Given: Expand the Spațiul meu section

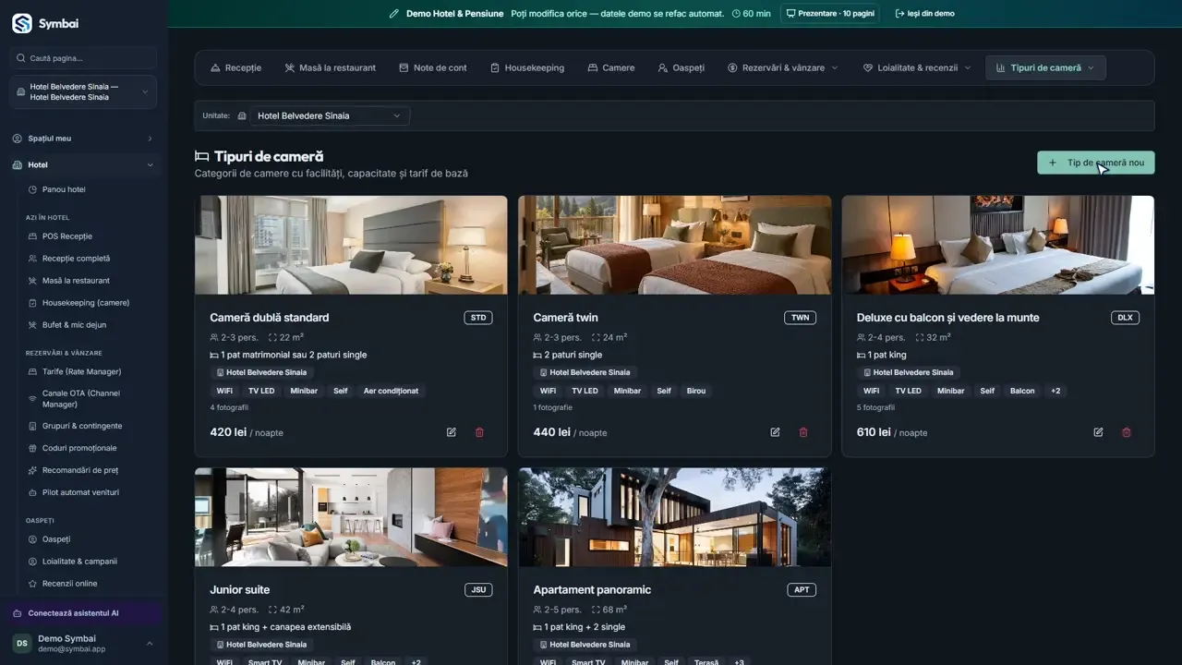Looking at the screenshot, I should tap(83, 139).
